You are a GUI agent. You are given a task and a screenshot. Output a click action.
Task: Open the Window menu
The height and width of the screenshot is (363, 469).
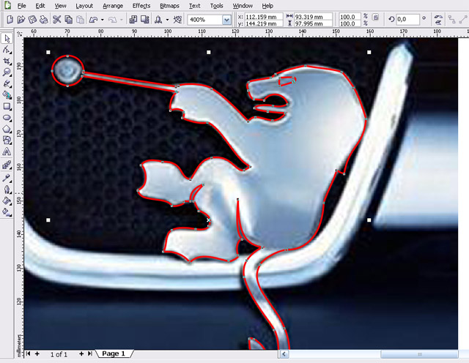coord(243,6)
